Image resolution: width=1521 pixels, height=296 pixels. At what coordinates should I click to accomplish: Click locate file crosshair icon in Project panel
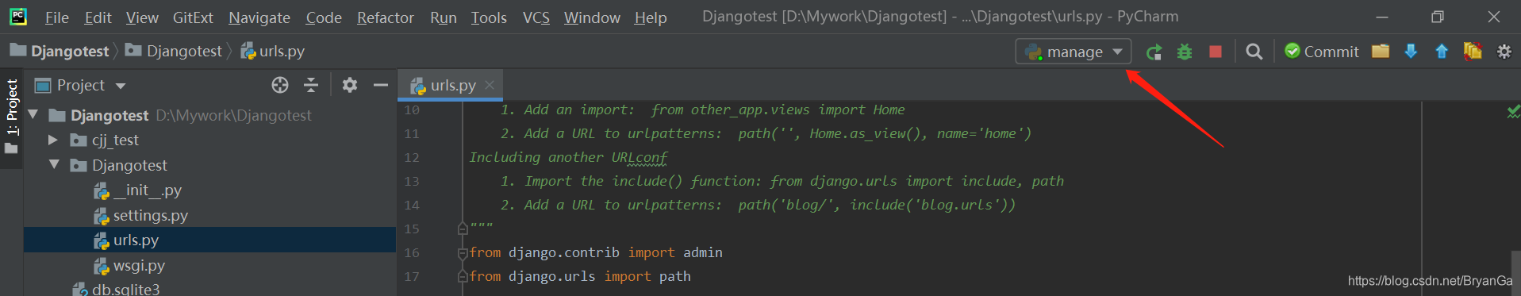[280, 85]
